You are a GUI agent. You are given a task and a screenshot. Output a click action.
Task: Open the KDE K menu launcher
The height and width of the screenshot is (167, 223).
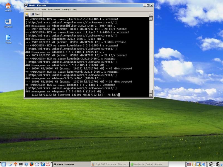[x=3, y=164]
